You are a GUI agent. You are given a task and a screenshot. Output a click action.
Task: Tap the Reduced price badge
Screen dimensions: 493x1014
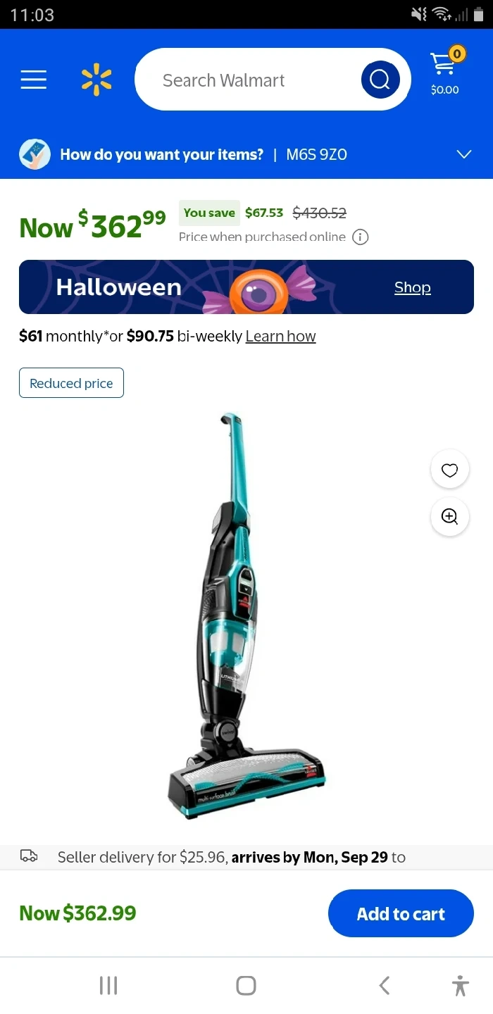71,383
